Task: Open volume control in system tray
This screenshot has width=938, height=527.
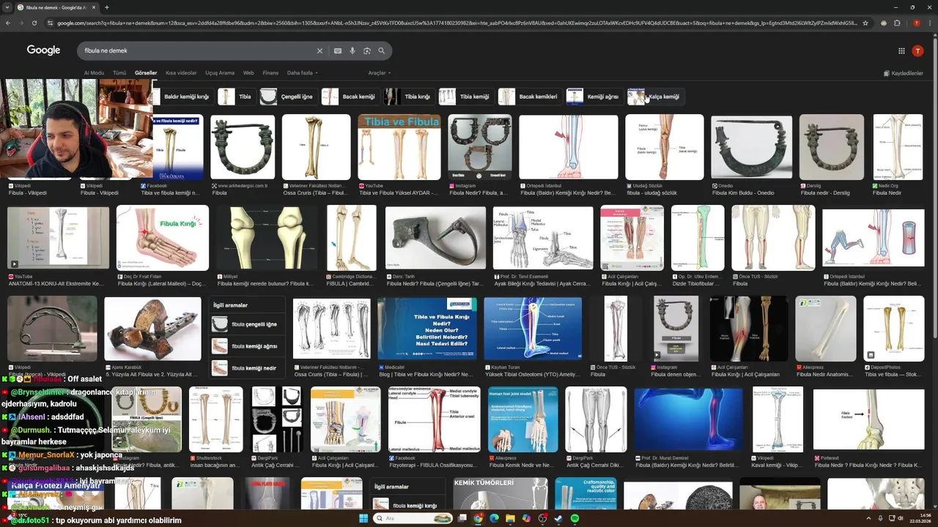Action: (x=901, y=518)
